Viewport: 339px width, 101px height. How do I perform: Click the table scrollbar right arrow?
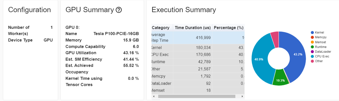click(242, 96)
